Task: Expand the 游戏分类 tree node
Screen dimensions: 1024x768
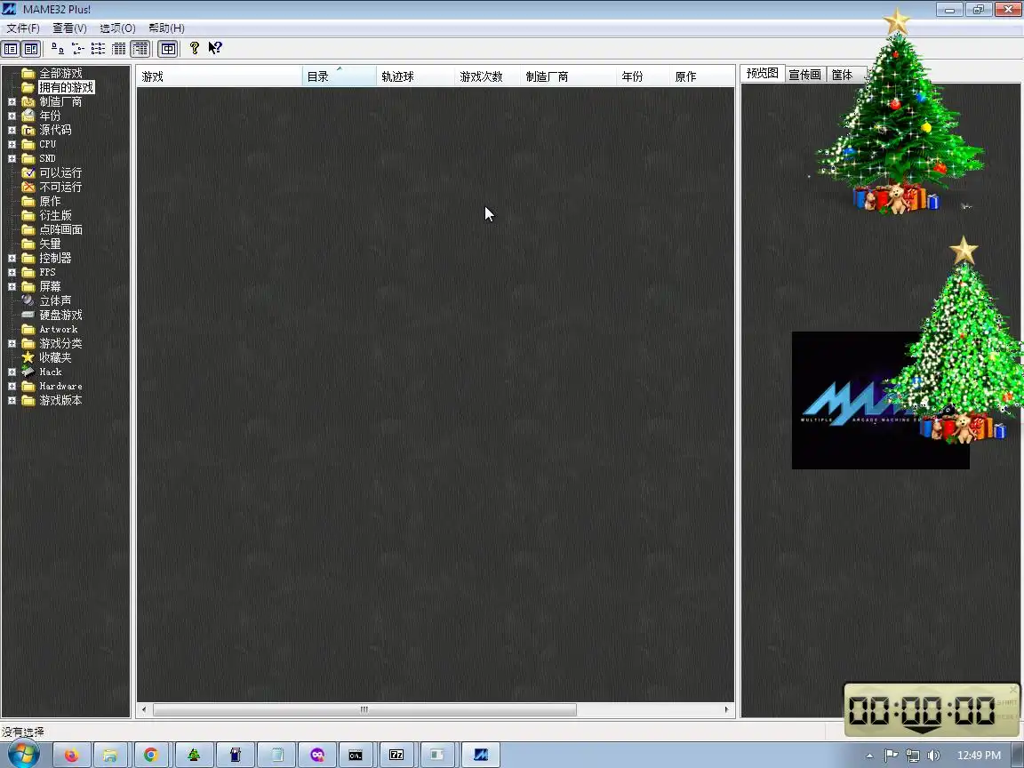Action: pyautogui.click(x=12, y=343)
